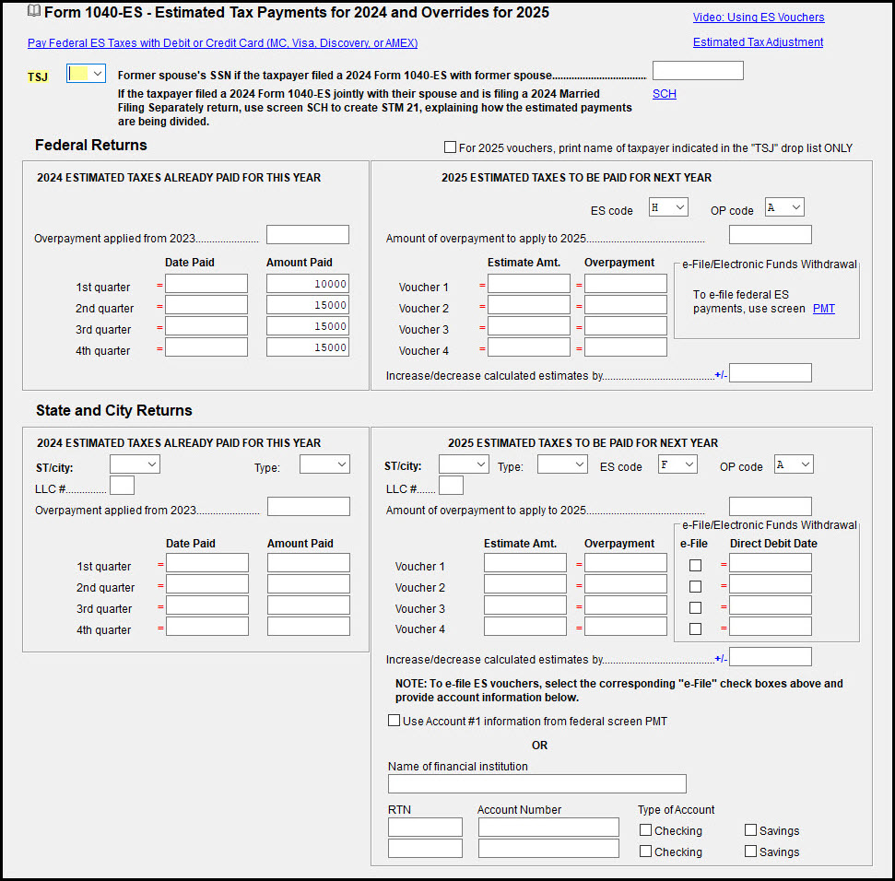Viewport: 895px width, 881px height.
Task: Check print TSJ taxpayer name only box
Action: tap(451, 147)
